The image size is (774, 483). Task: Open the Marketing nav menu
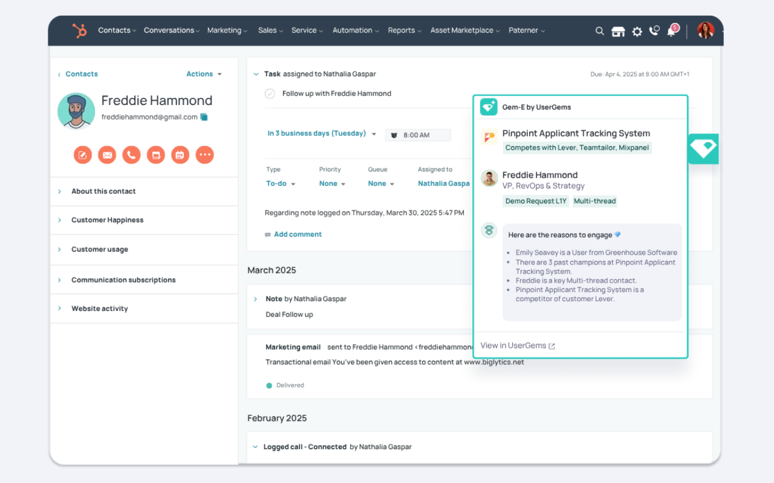[227, 30]
